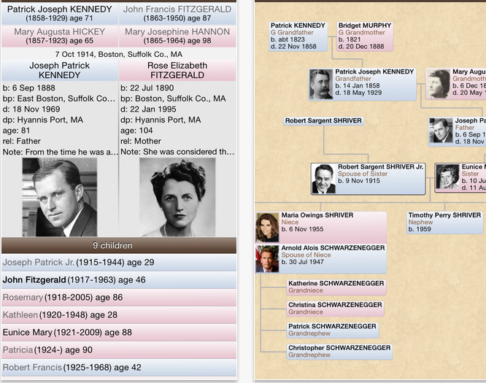Viewport: 486px width, 383px height.
Task: Open Bridget MURPHY G Grandmother box
Action: (x=365, y=36)
